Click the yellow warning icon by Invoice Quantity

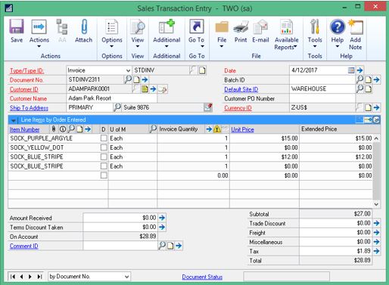[x=216, y=129]
